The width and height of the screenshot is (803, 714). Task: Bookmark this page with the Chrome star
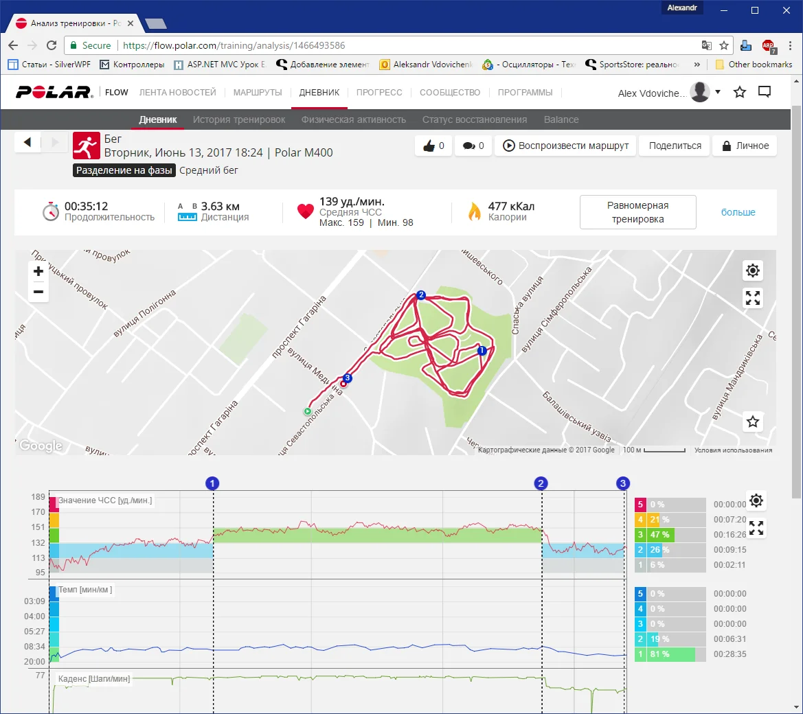click(x=724, y=45)
